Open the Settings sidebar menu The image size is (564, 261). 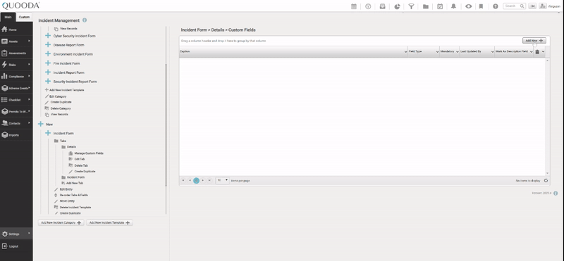click(x=16, y=234)
